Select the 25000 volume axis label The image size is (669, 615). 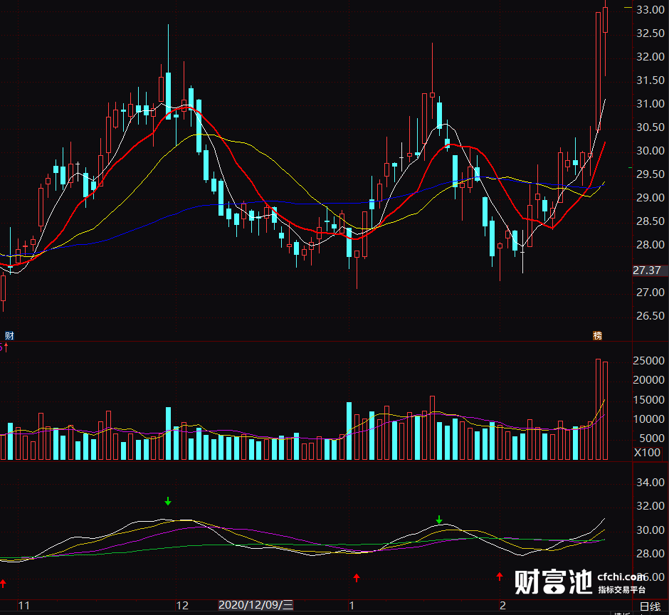pyautogui.click(x=648, y=361)
